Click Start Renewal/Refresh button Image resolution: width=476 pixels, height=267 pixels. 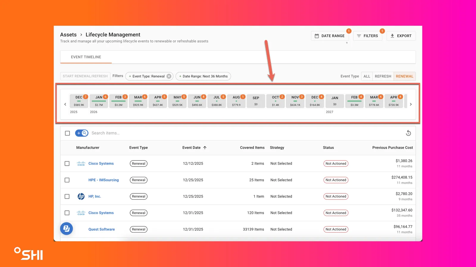(x=85, y=76)
